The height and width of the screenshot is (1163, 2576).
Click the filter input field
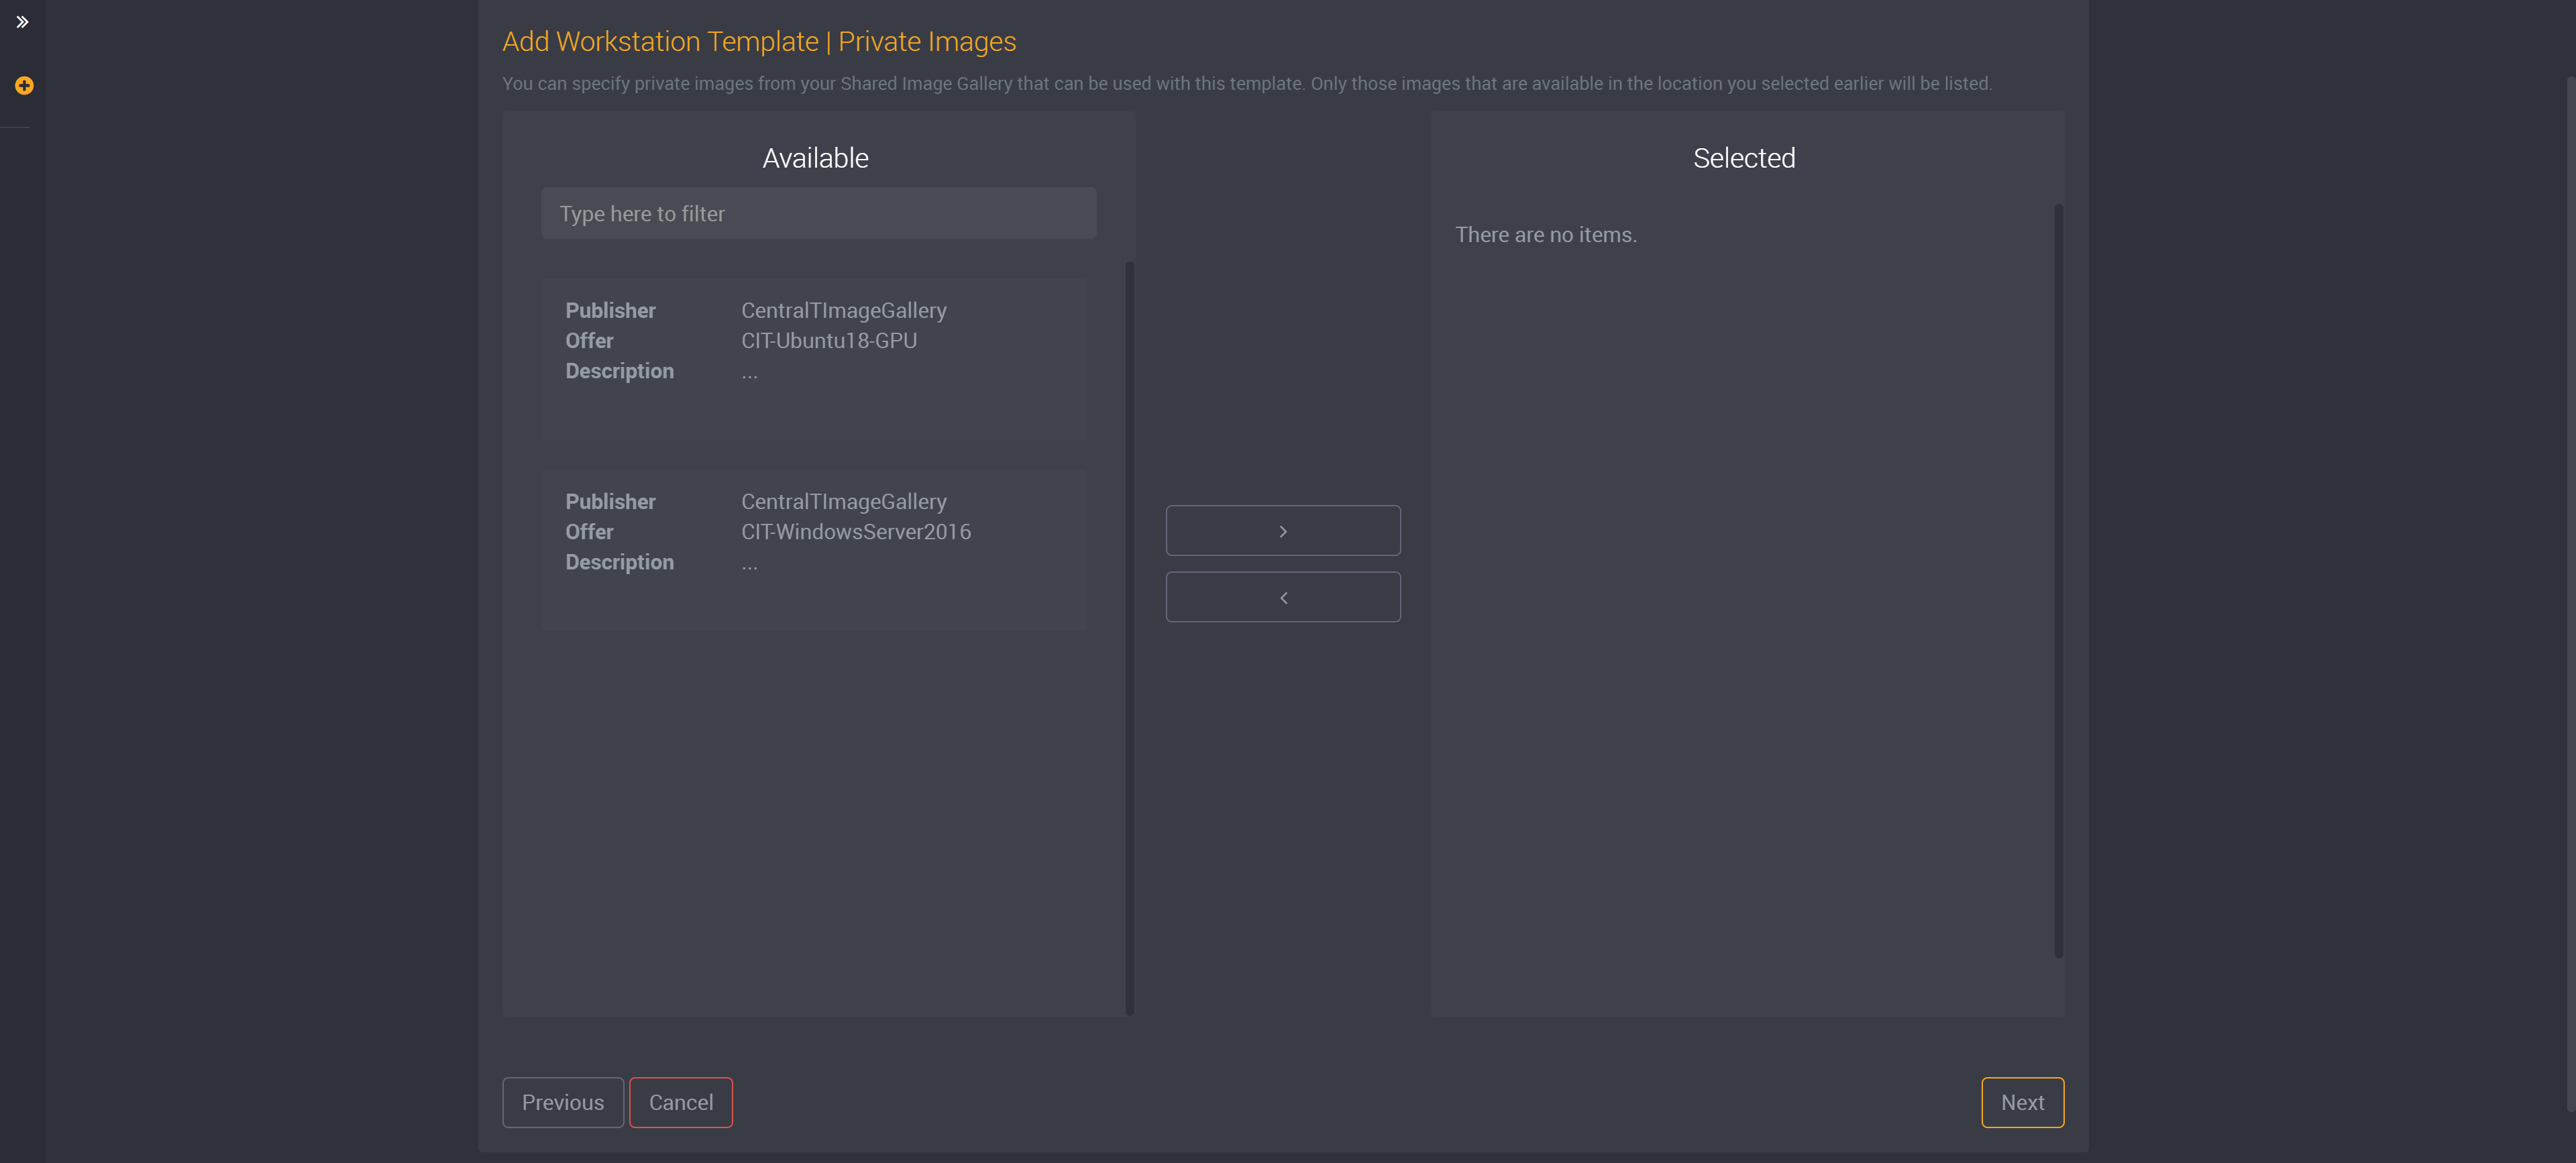(x=818, y=212)
